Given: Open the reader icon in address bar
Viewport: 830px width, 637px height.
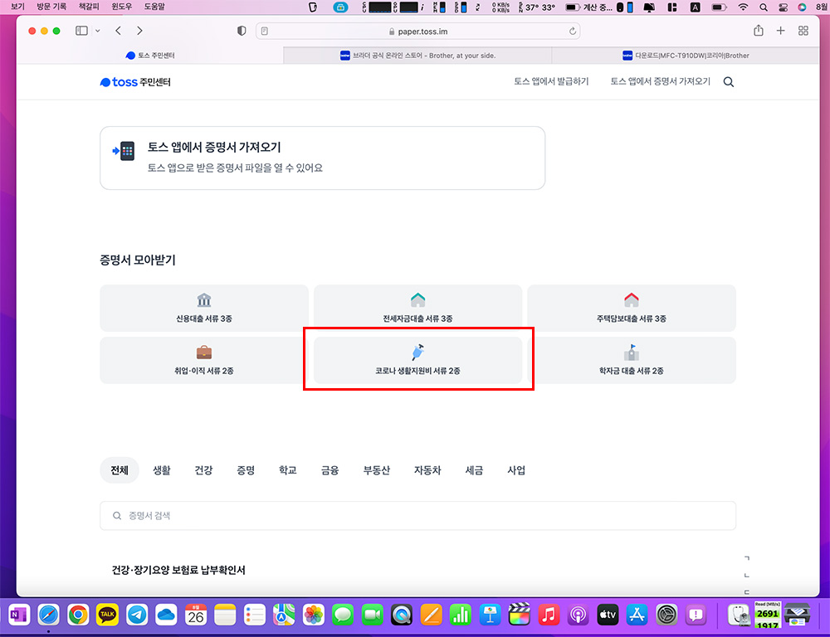Looking at the screenshot, I should (265, 32).
